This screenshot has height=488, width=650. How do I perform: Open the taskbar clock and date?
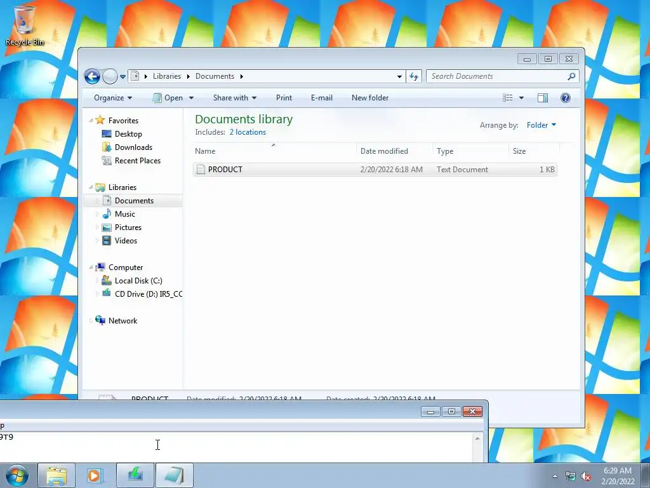pos(618,476)
